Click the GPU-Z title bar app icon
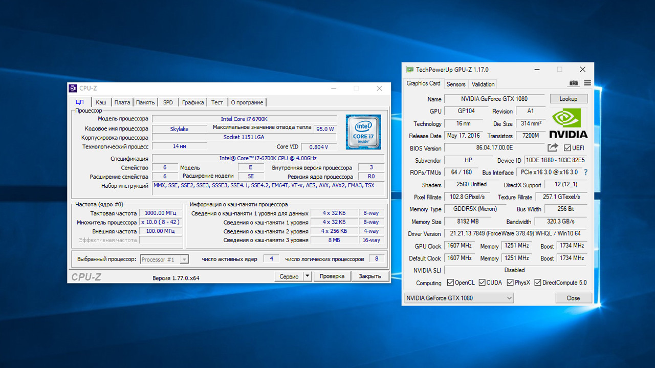The width and height of the screenshot is (655, 368). coord(409,70)
